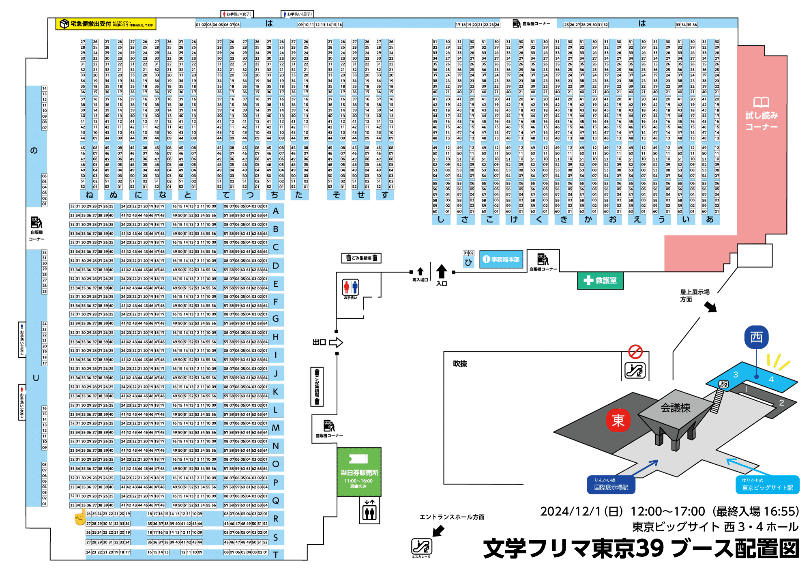Click the 会議棟 building on the map
This screenshot has height=573, width=811.
pos(675,408)
